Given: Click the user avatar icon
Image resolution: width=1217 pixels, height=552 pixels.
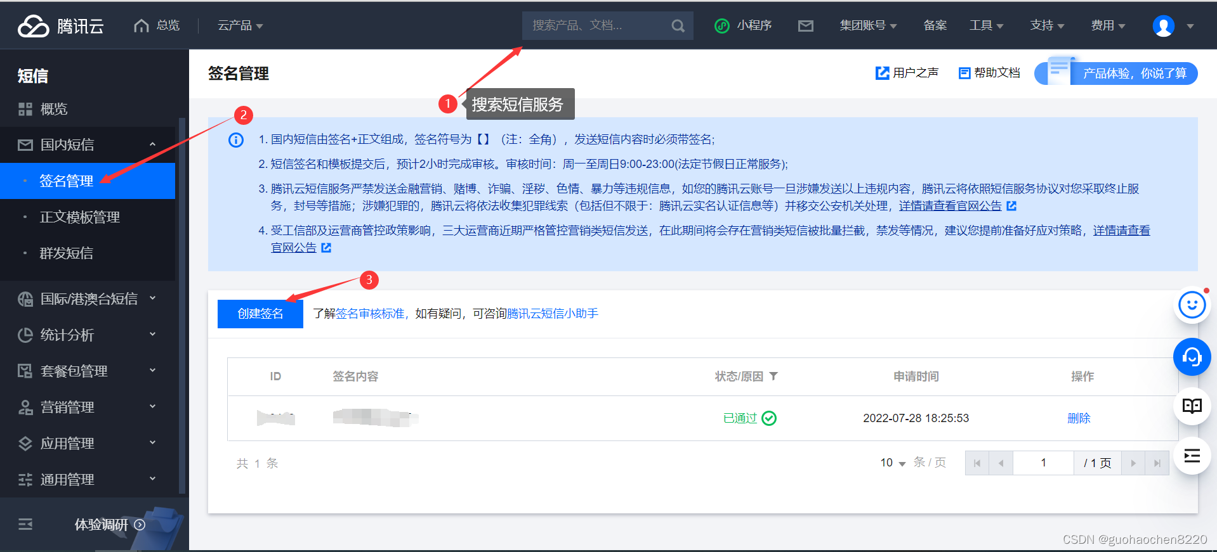Looking at the screenshot, I should 1163,26.
